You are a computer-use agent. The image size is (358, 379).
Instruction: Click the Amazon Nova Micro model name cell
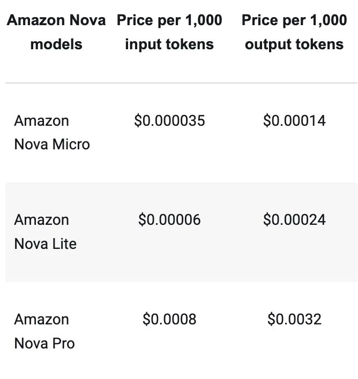52,132
